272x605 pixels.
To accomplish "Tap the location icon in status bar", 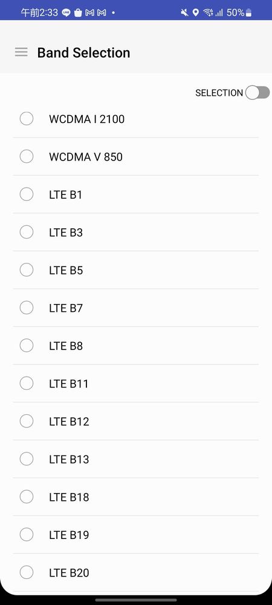I will (196, 13).
